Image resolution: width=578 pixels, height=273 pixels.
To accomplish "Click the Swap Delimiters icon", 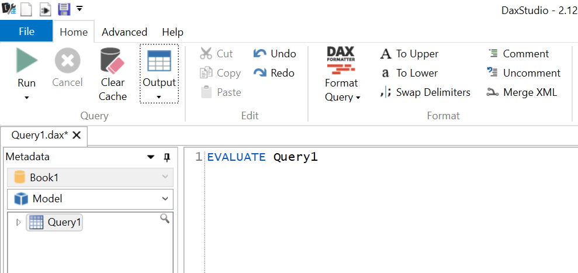I will point(385,92).
